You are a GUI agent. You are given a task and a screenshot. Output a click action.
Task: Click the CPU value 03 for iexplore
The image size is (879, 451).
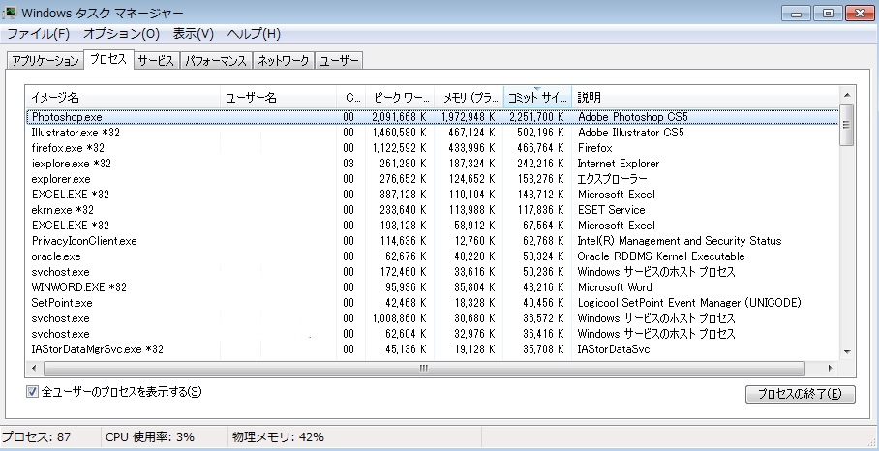pos(349,164)
